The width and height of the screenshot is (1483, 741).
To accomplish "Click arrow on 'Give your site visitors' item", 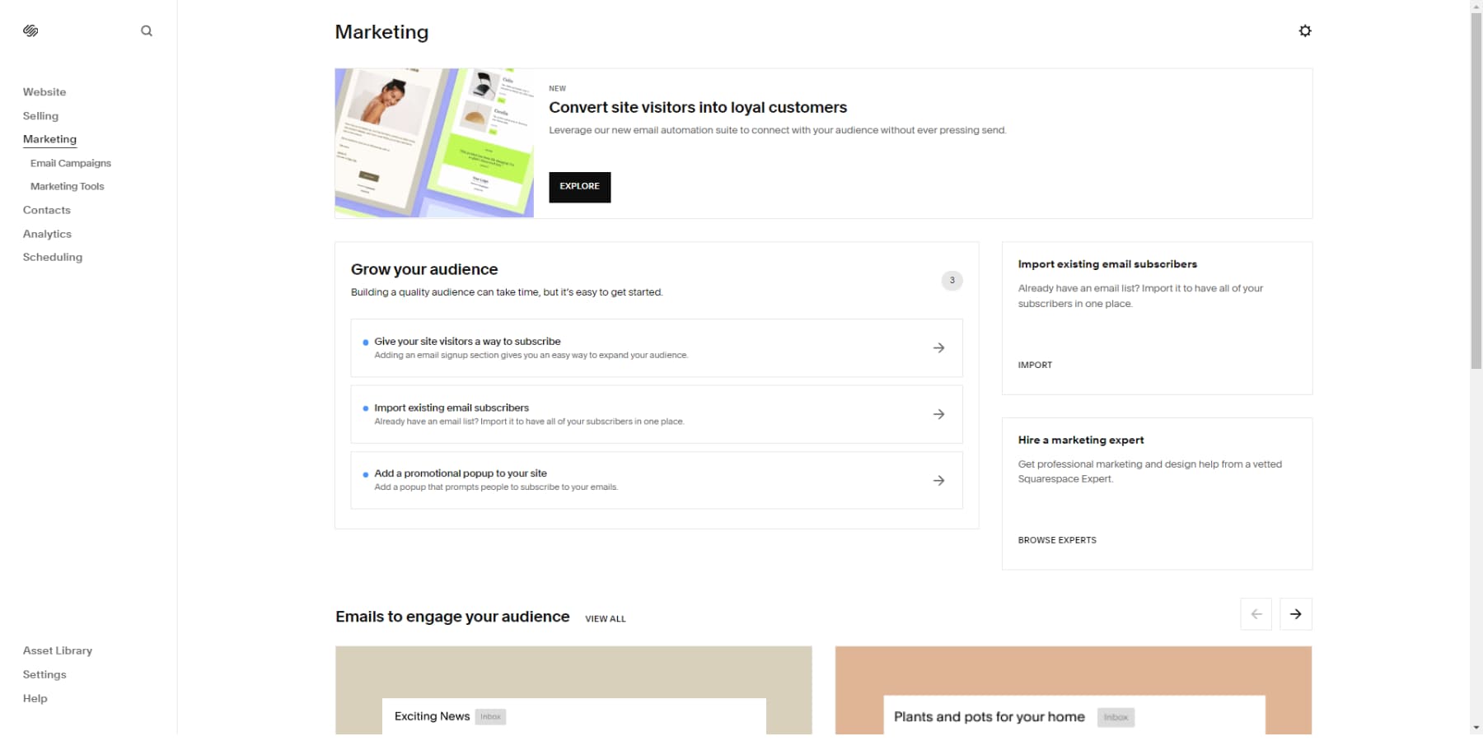I will [938, 347].
